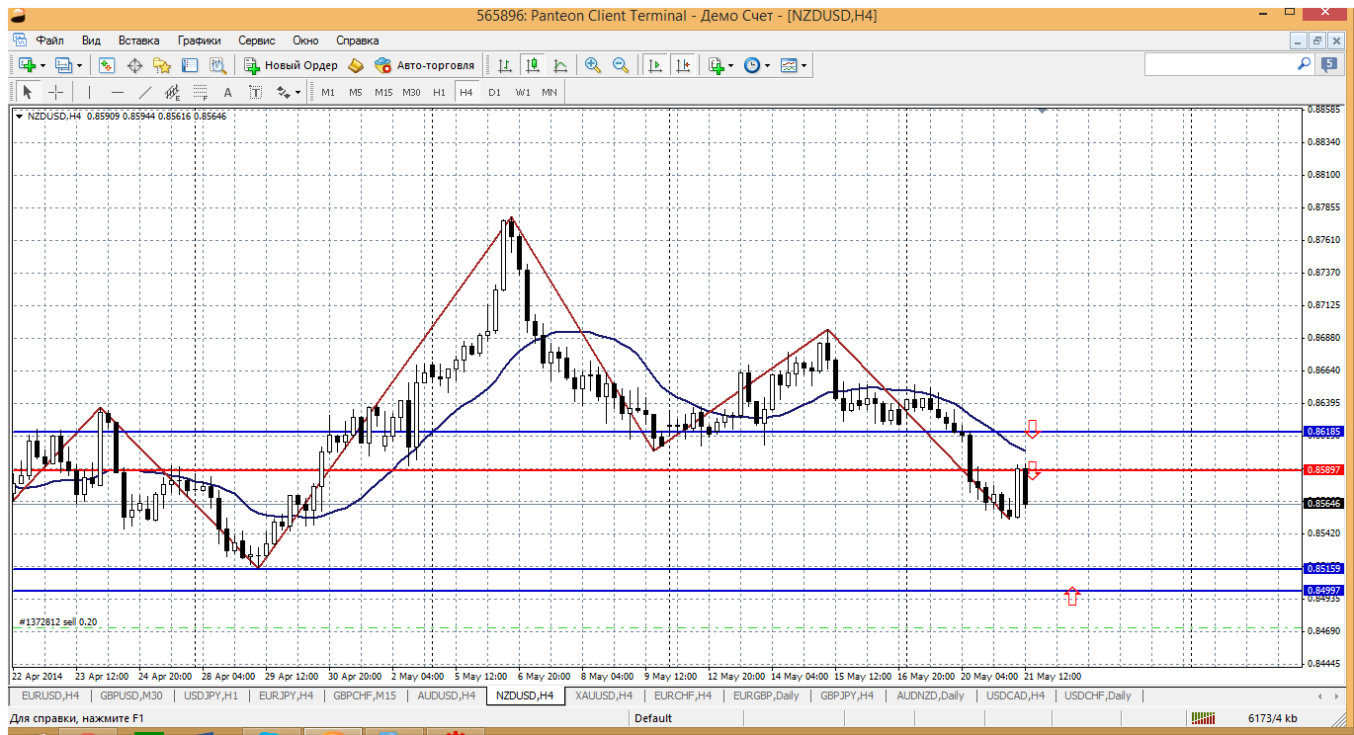Pick the Trendline drawing tool

pos(145,92)
